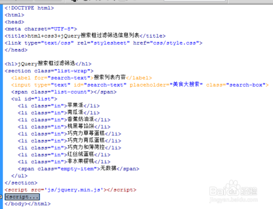Click the list item line 苹果派

tap(59, 106)
